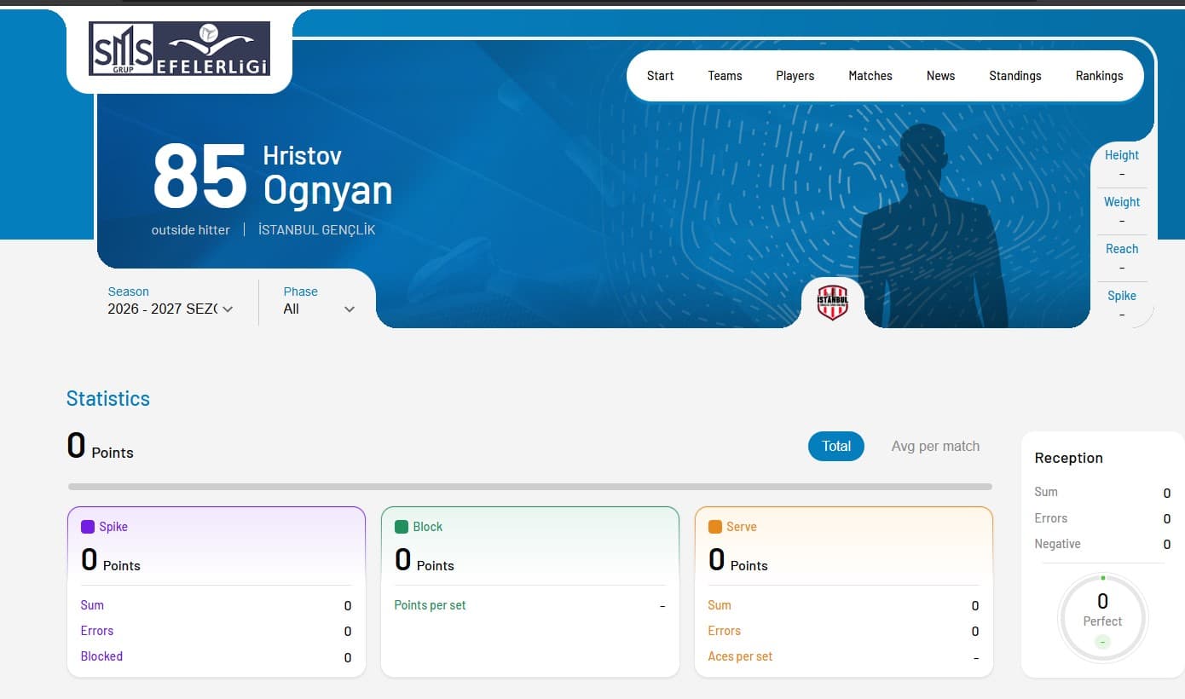The image size is (1185, 699).
Task: Click the outside hitter position label
Action: click(191, 229)
